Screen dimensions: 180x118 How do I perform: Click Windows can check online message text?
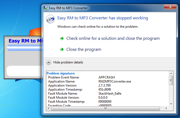(98, 27)
